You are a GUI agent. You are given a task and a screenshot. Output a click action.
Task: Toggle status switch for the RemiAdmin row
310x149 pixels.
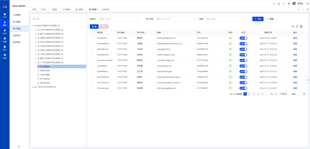click(x=243, y=38)
